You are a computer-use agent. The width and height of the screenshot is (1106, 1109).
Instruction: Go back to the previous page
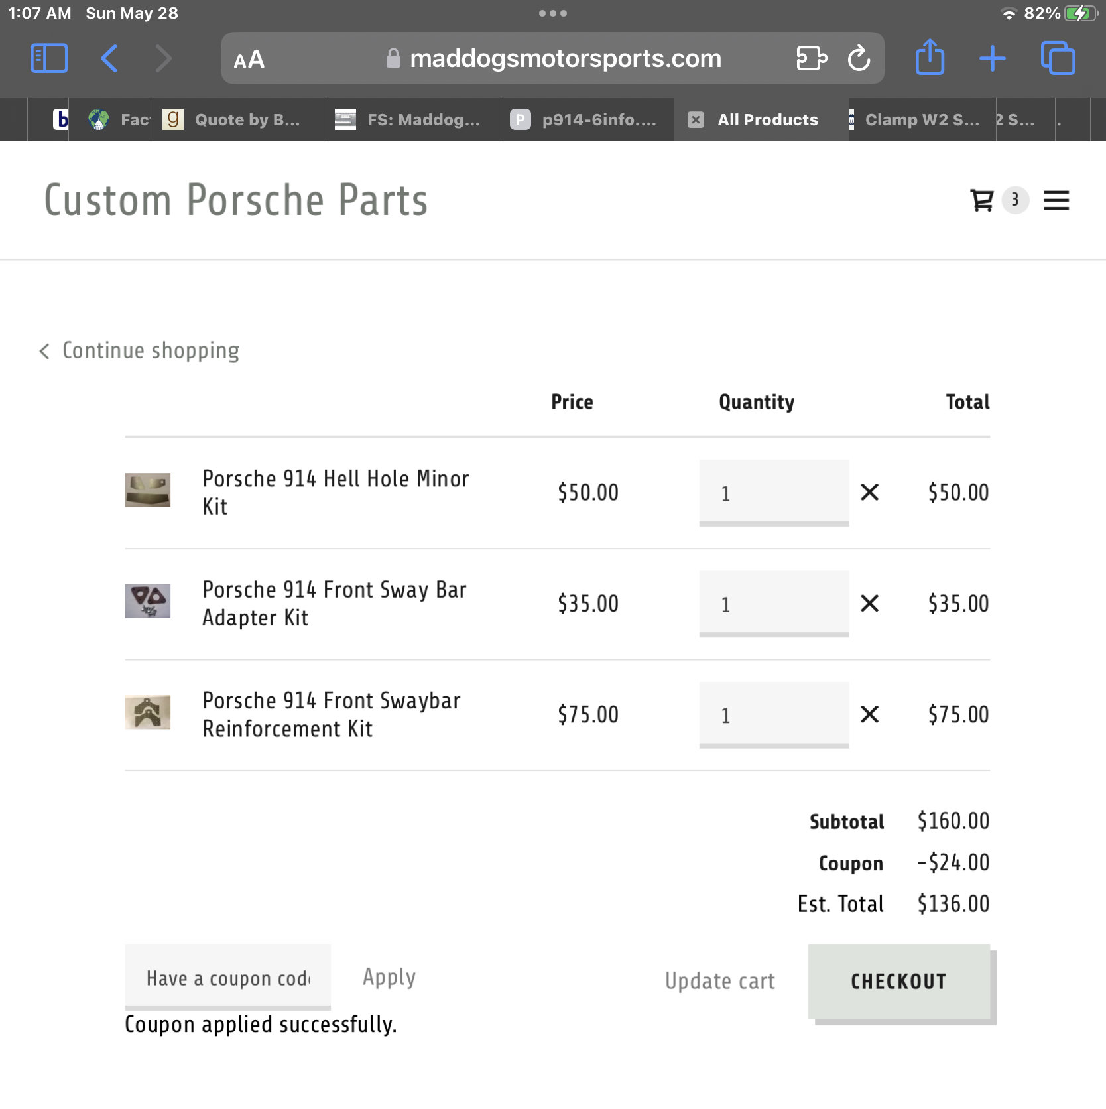pyautogui.click(x=109, y=58)
